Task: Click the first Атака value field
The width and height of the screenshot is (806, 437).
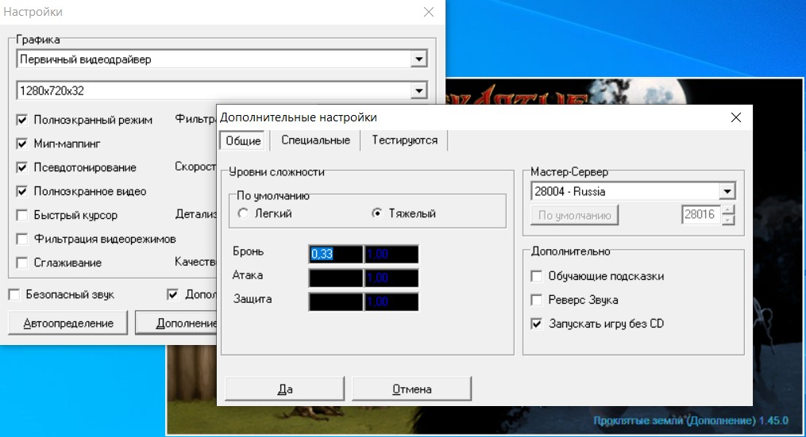Action: point(335,278)
